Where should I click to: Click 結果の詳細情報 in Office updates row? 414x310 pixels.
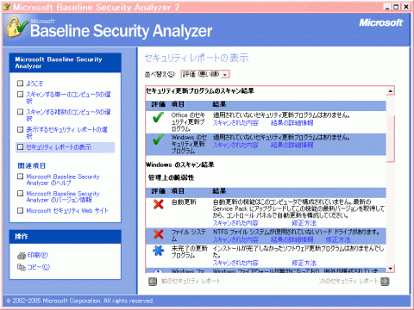click(x=292, y=123)
